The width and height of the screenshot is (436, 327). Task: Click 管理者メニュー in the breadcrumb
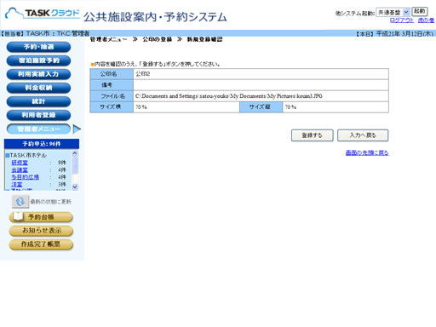click(108, 39)
